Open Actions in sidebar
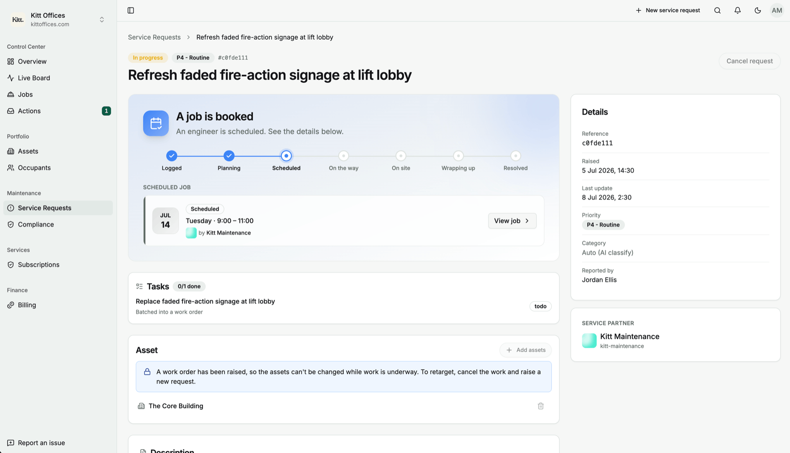This screenshot has height=453, width=790. pyautogui.click(x=58, y=111)
